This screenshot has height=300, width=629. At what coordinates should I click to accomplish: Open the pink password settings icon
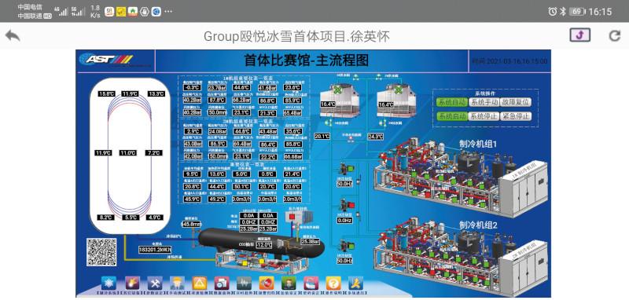tap(311, 283)
